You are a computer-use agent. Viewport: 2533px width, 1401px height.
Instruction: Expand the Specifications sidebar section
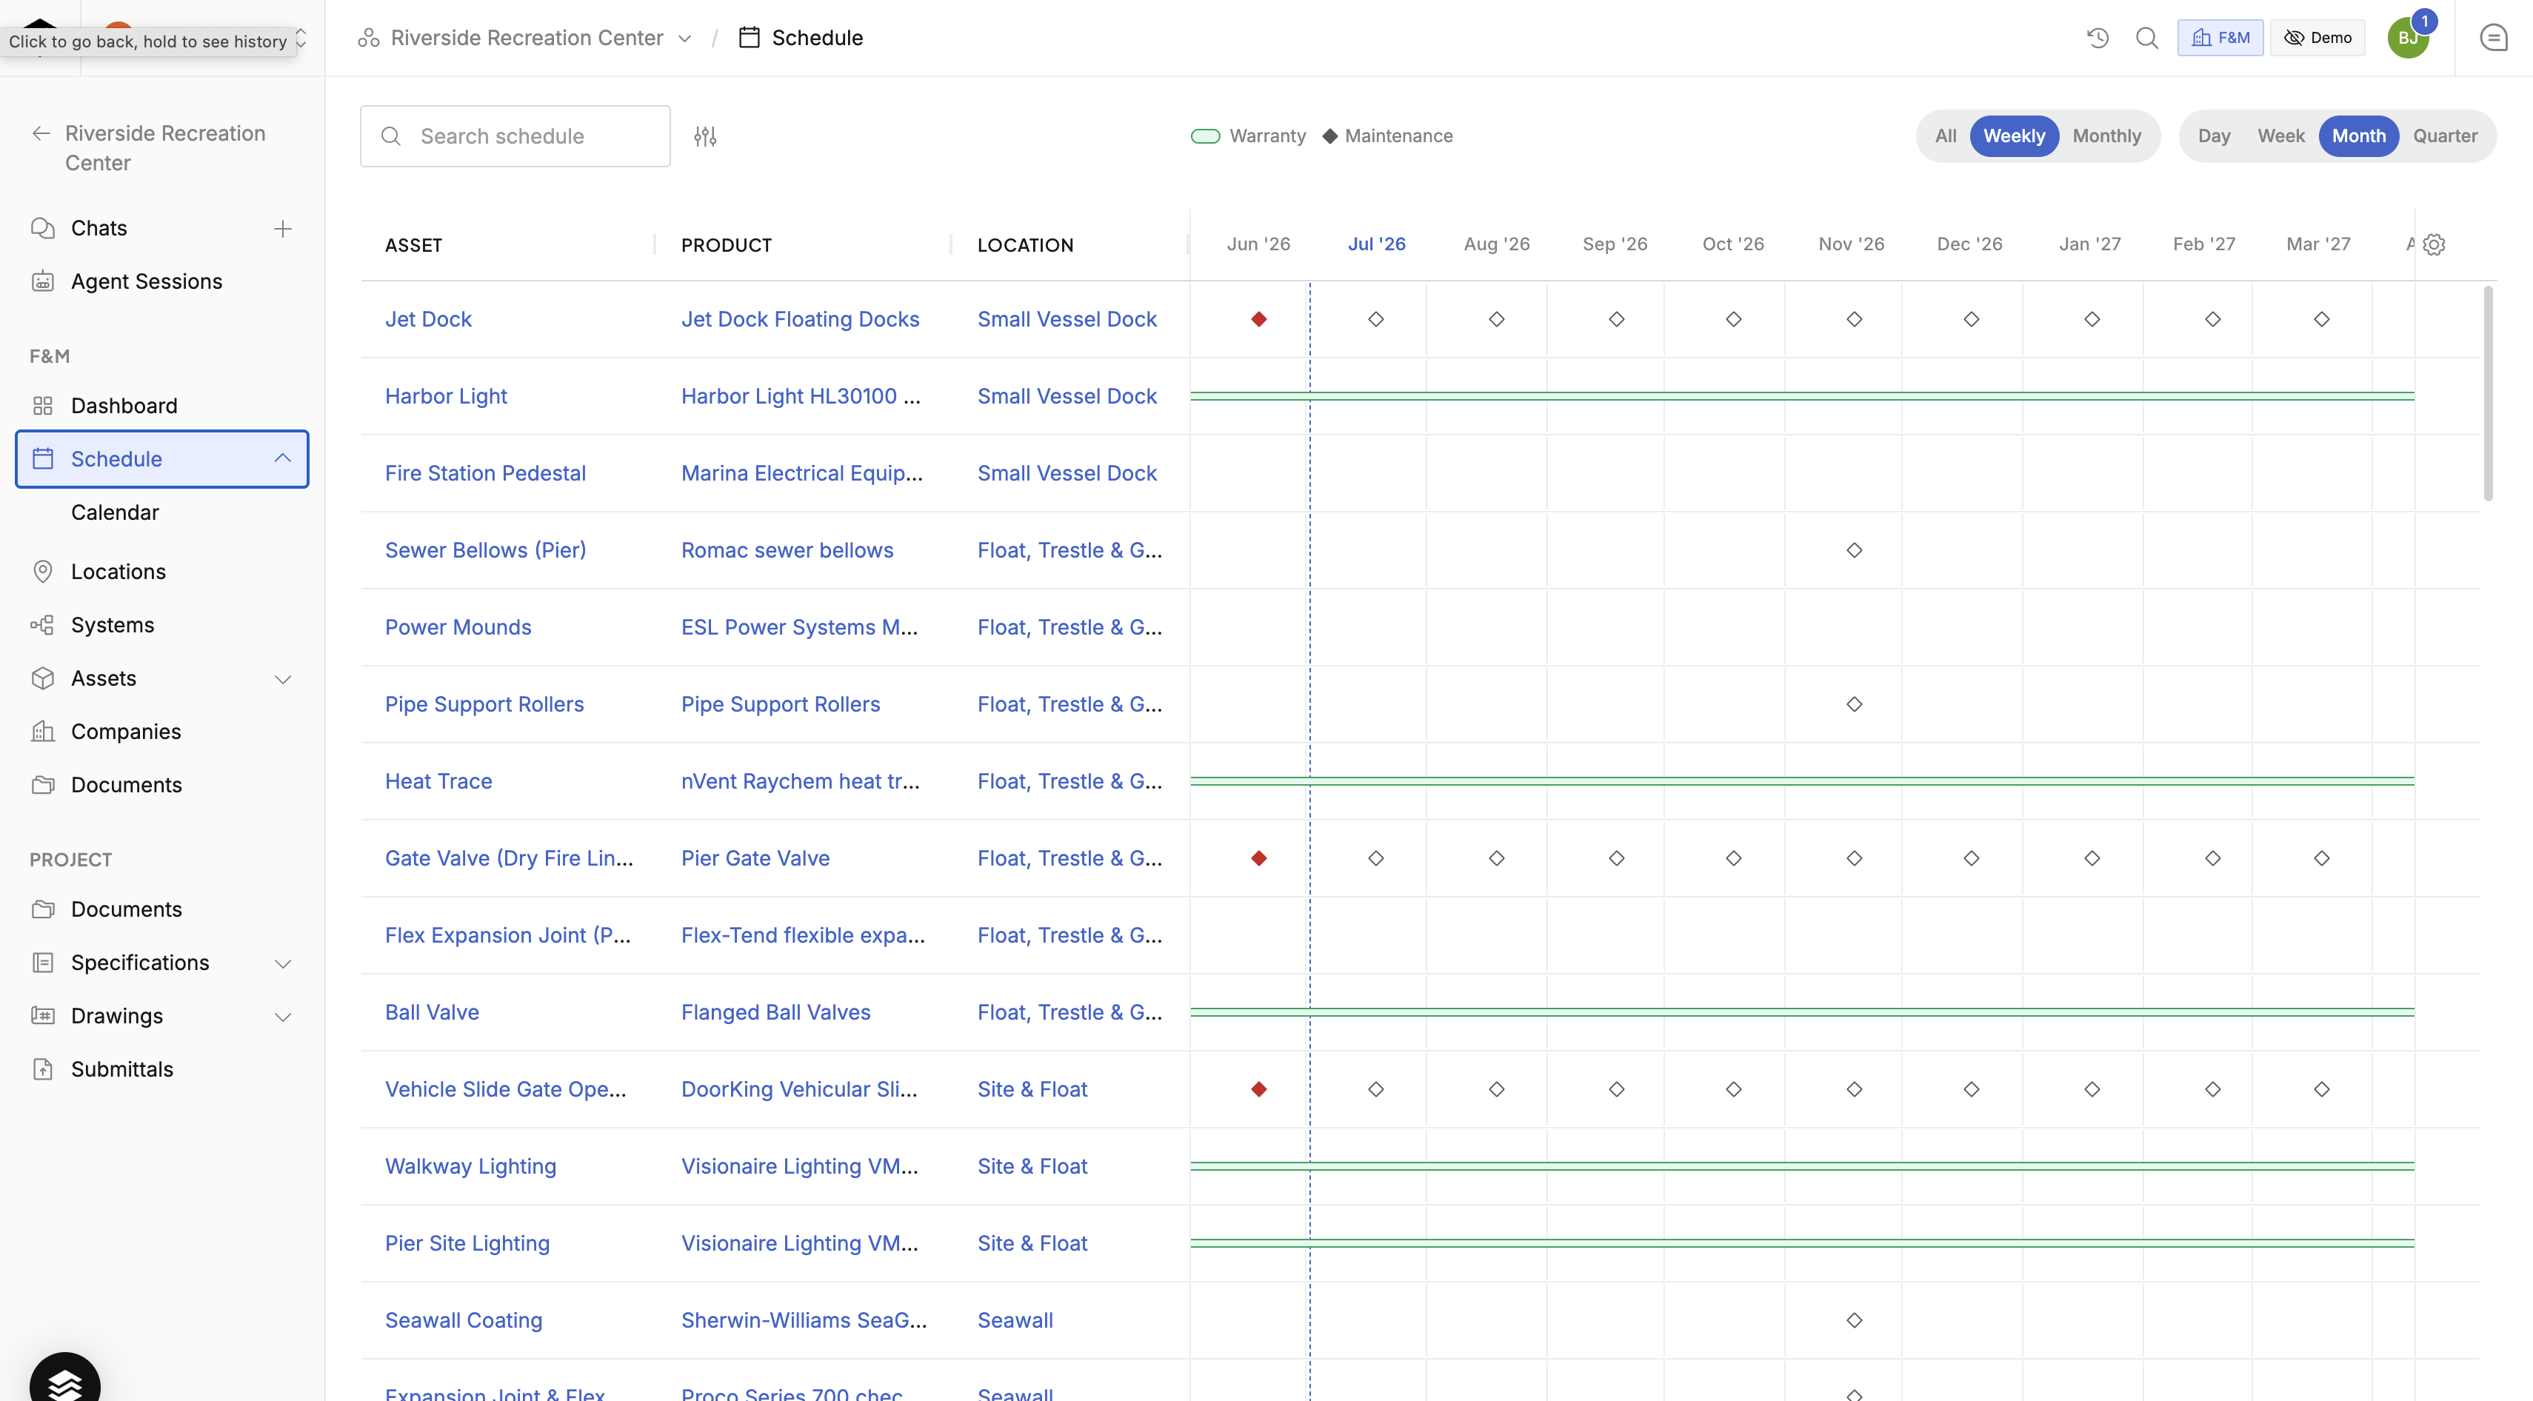click(x=282, y=963)
